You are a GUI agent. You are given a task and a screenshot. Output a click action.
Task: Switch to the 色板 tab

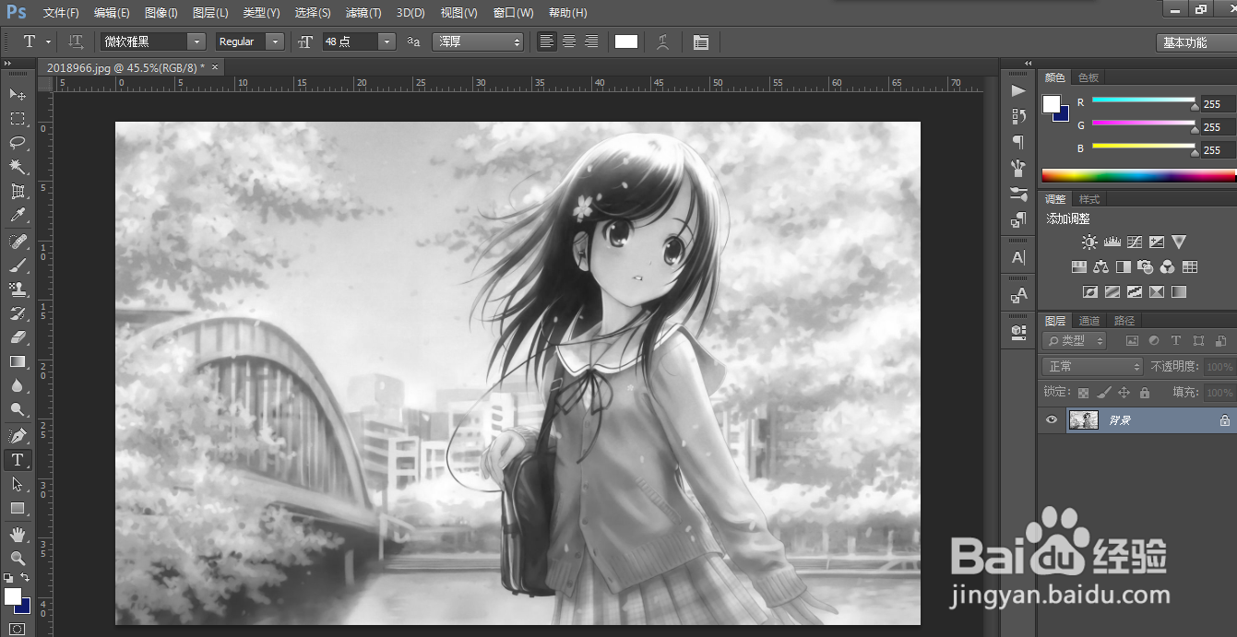click(1088, 78)
